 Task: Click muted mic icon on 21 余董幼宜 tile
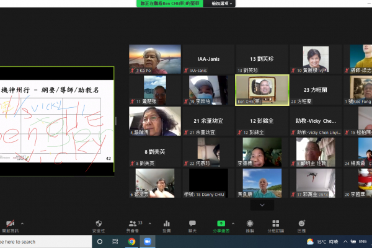point(186,133)
